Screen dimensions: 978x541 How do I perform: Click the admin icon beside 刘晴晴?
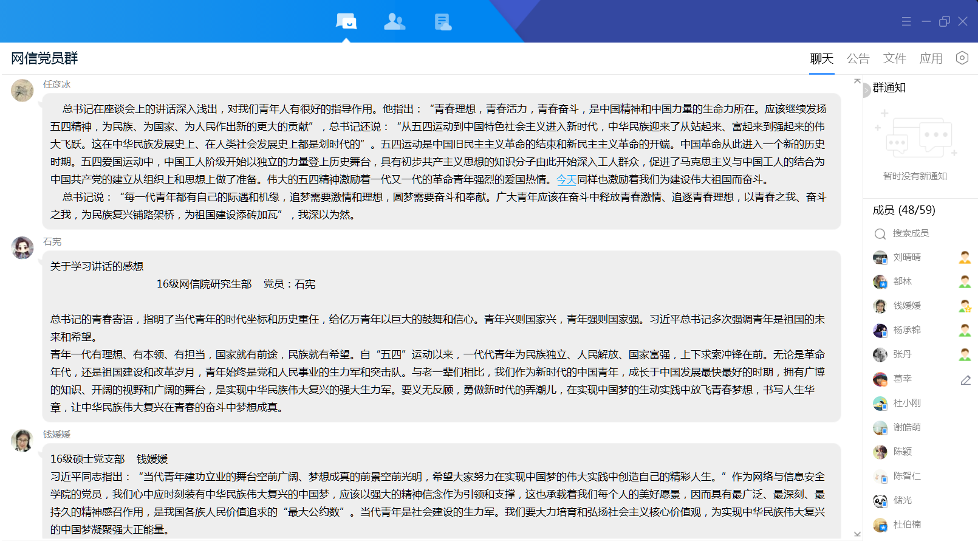coord(965,257)
